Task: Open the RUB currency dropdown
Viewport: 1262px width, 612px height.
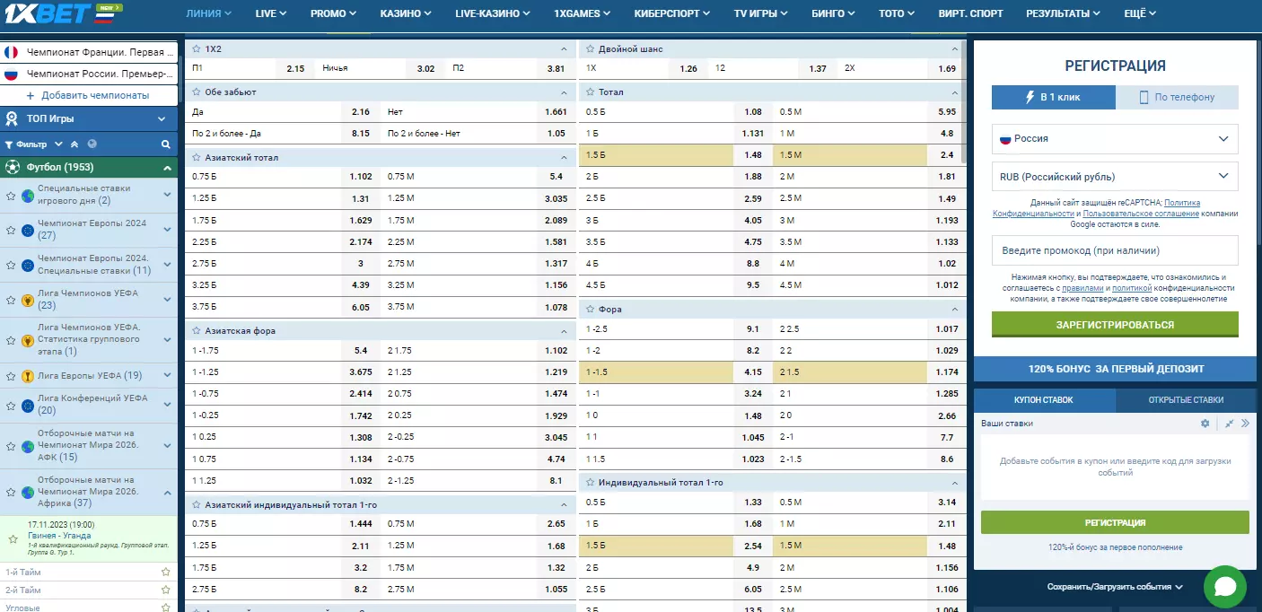Action: pos(1114,177)
